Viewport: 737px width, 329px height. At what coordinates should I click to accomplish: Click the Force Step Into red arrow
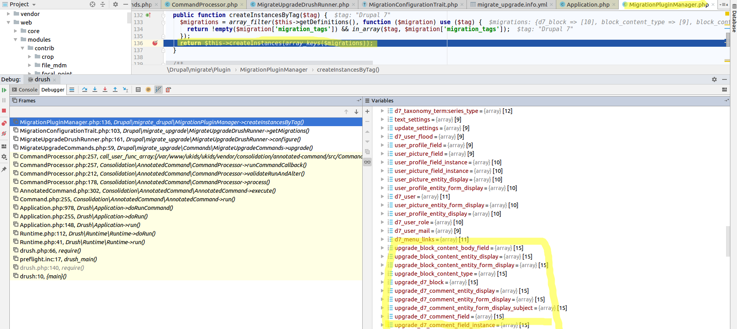pos(105,90)
